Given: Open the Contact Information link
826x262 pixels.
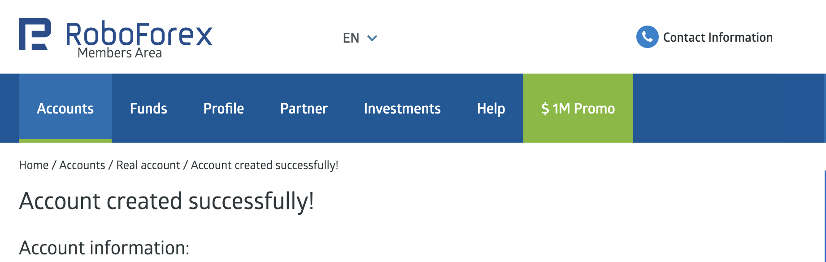Looking at the screenshot, I should pyautogui.click(x=717, y=37).
